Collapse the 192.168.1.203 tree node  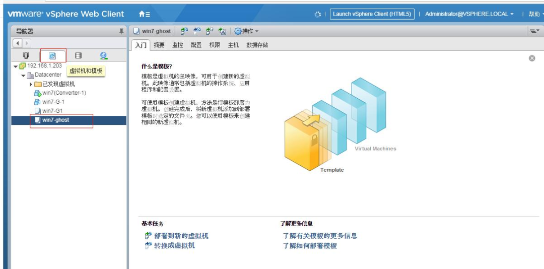[16, 66]
